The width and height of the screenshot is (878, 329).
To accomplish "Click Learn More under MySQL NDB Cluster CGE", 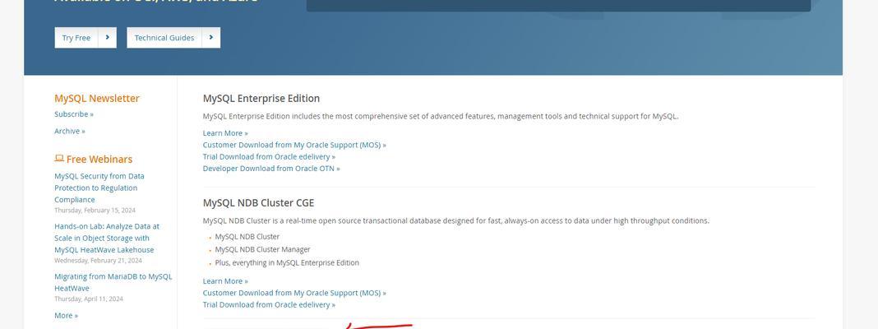I will 225,280.
